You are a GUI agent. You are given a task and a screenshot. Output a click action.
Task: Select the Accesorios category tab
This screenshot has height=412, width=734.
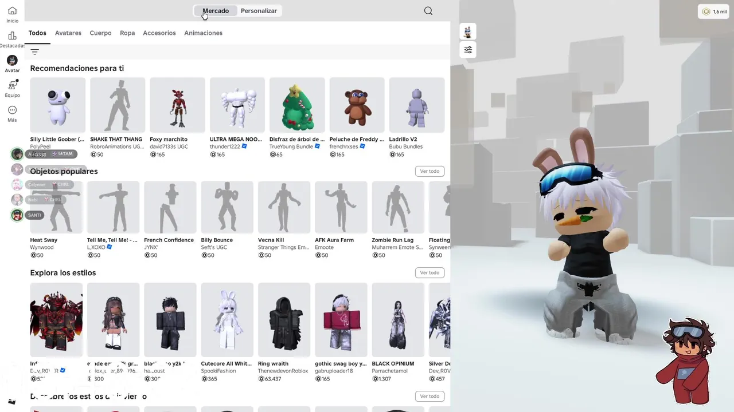[x=159, y=33]
